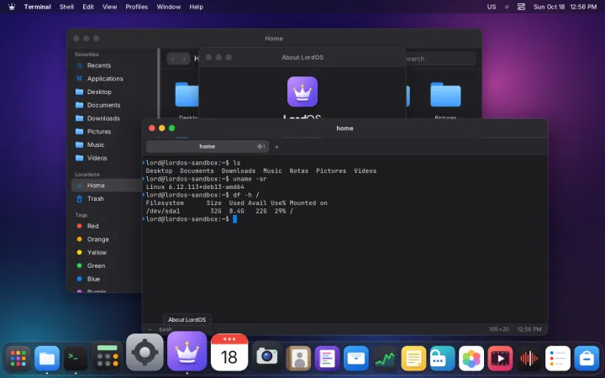The height and width of the screenshot is (378, 605).
Task: Open the padlock Passwords app in dock
Action: (443, 359)
